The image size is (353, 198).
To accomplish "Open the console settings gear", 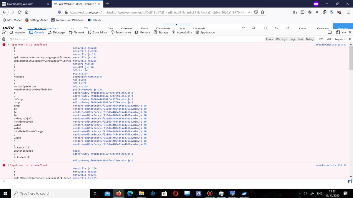I will pyautogui.click(x=350, y=39).
